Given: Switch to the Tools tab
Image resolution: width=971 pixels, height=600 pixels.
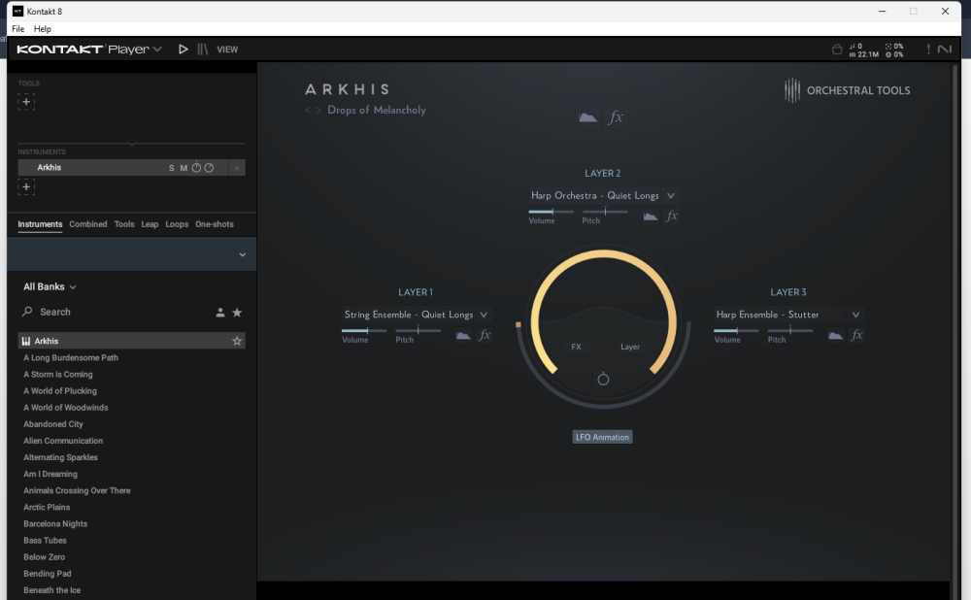Looking at the screenshot, I should pos(124,224).
